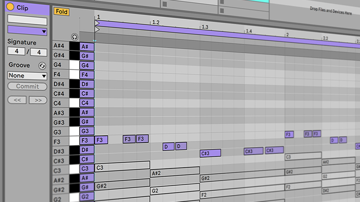Click the bar 2 ruler marker
This screenshot has width=360, height=202.
tap(288, 35)
